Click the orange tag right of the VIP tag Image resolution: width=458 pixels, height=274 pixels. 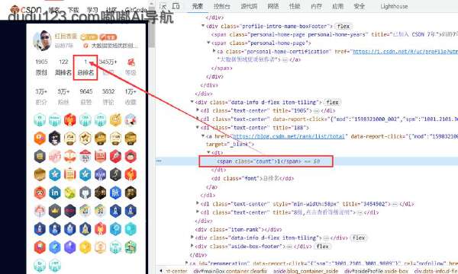pos(108,37)
